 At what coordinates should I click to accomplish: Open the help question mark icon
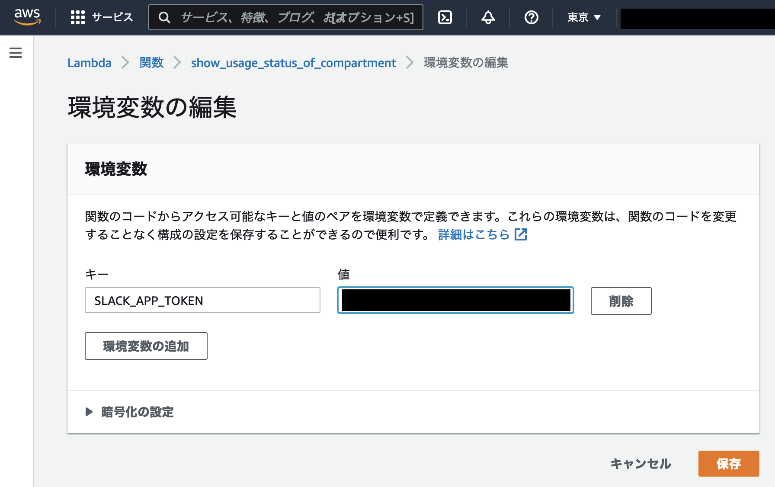531,17
